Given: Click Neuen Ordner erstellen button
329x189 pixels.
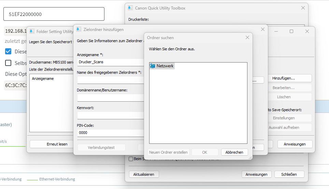Looking at the screenshot, I should point(168,152).
